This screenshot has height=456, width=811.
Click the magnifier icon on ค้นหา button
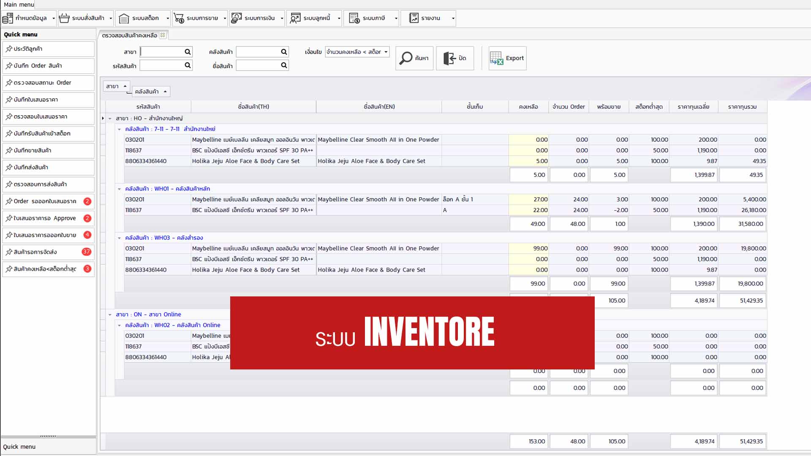[x=406, y=58]
